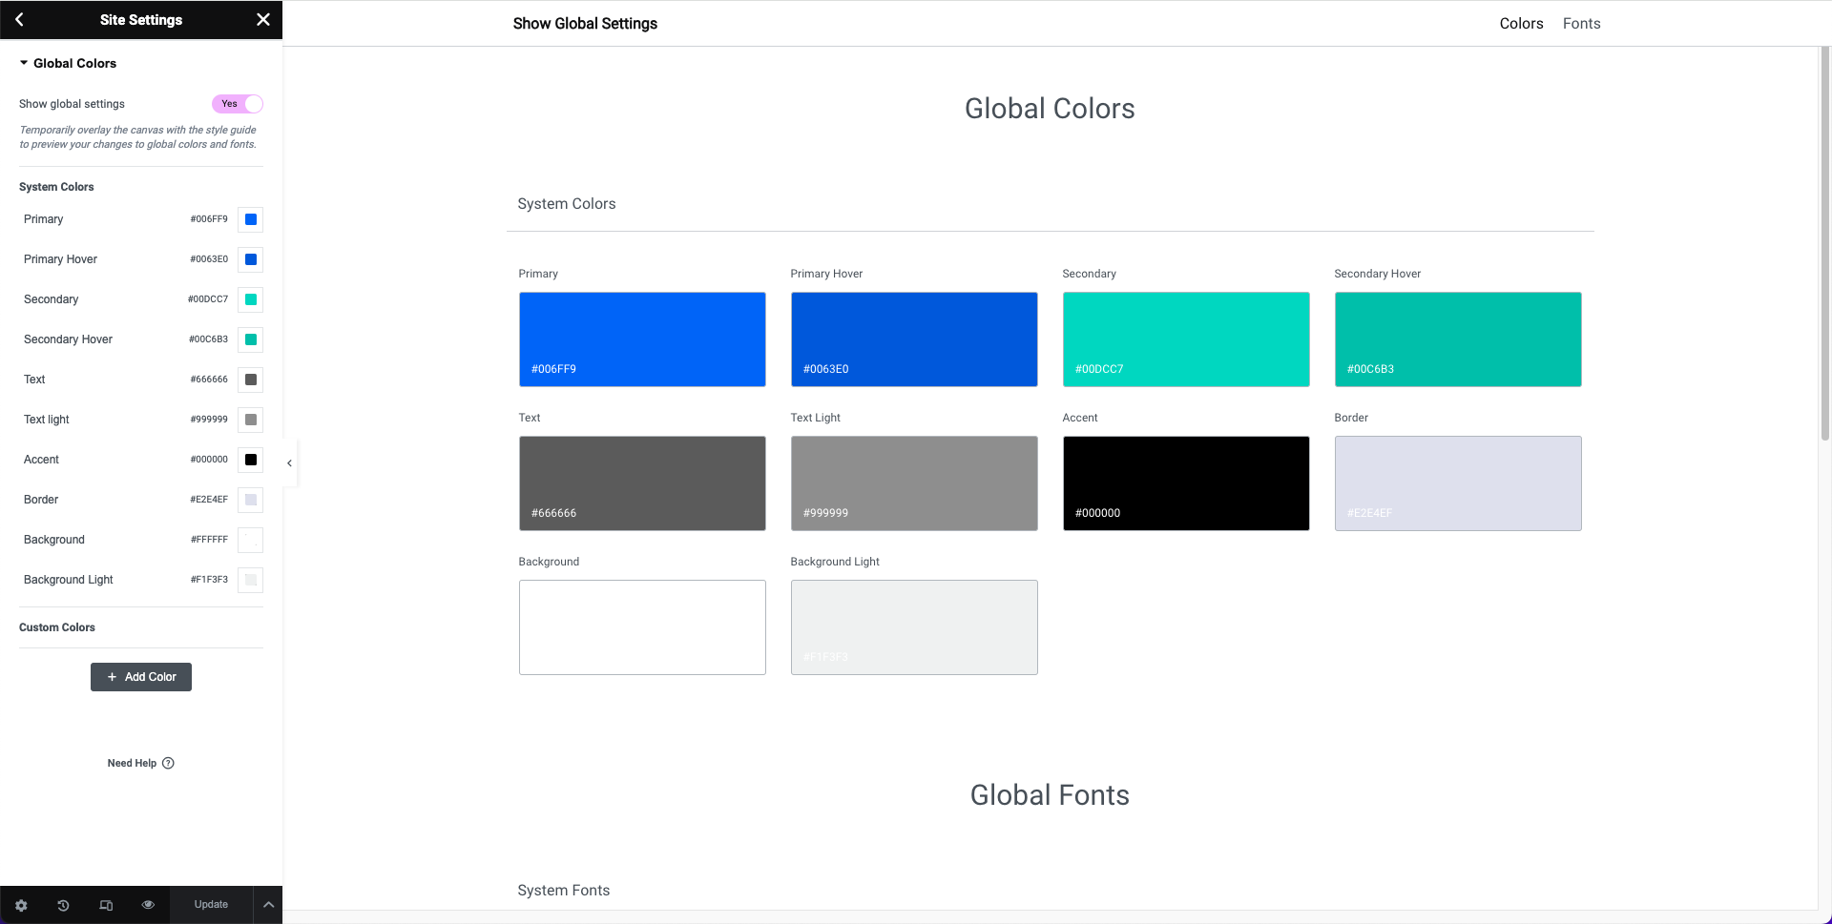Image resolution: width=1832 pixels, height=924 pixels.
Task: Open Responsive Mode icon in the bottom bar
Action: [x=106, y=905]
